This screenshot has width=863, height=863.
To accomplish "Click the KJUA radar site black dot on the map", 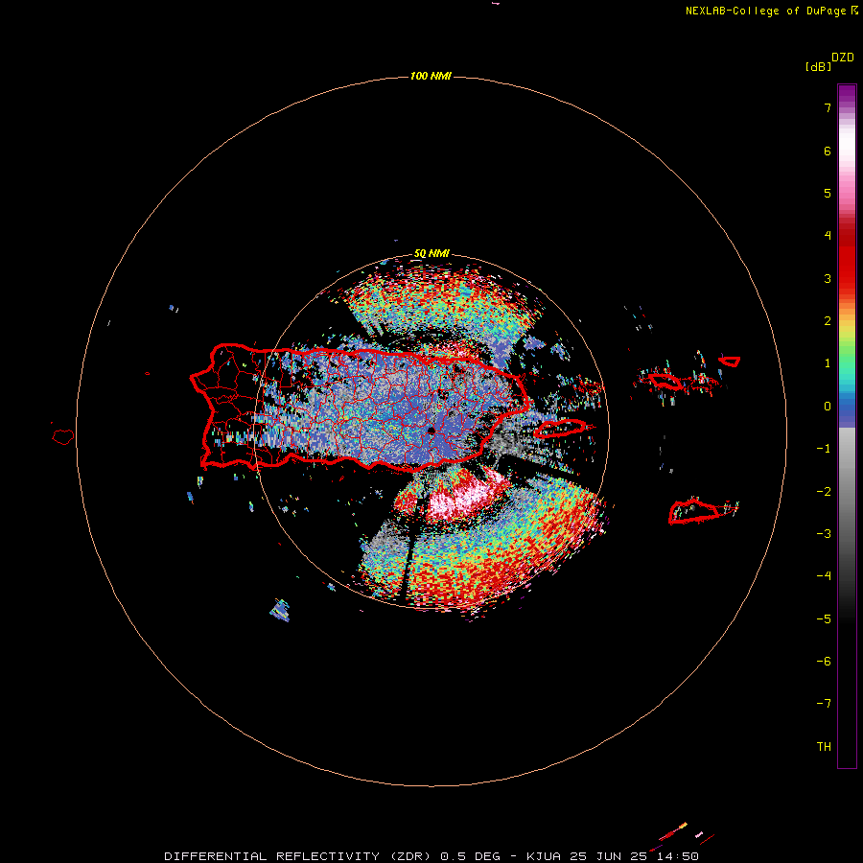I will tap(431, 431).
